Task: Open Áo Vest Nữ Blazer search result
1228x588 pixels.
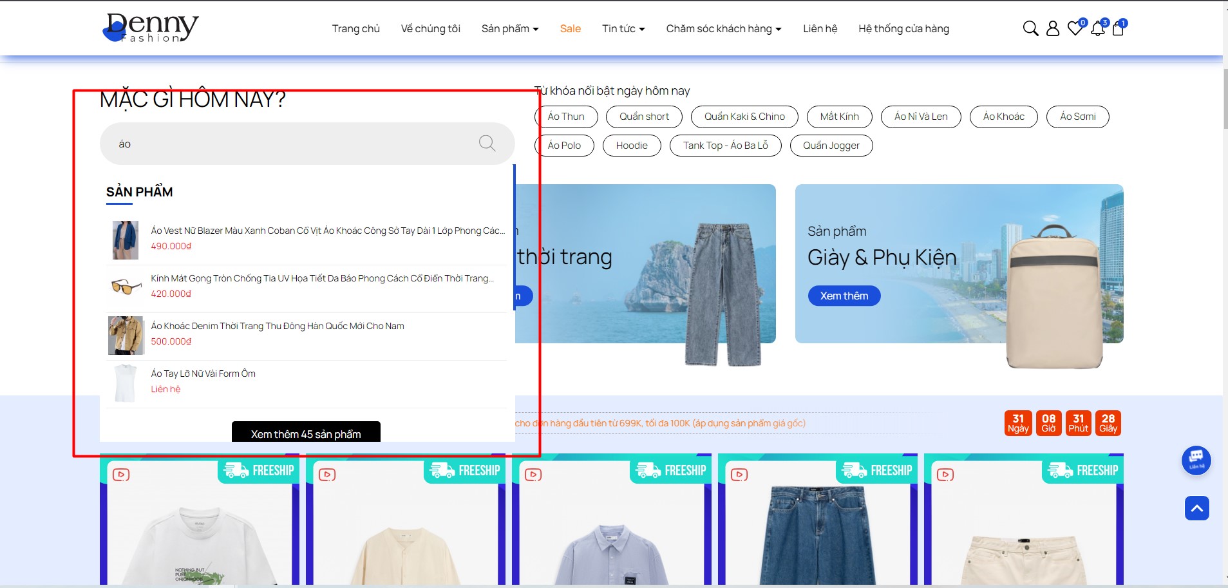Action: coord(328,231)
